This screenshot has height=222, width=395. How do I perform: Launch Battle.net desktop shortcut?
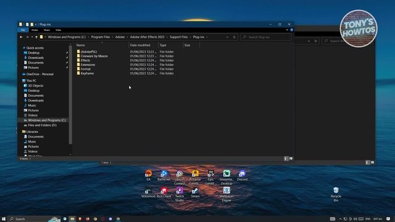164,175
